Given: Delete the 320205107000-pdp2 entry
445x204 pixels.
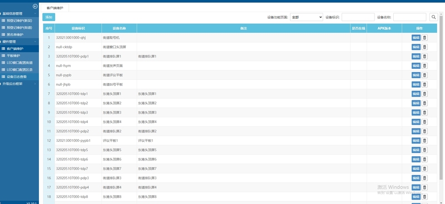Looking at the screenshot, I should coord(424,131).
